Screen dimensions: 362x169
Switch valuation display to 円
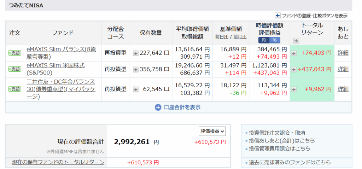[x=264, y=40]
